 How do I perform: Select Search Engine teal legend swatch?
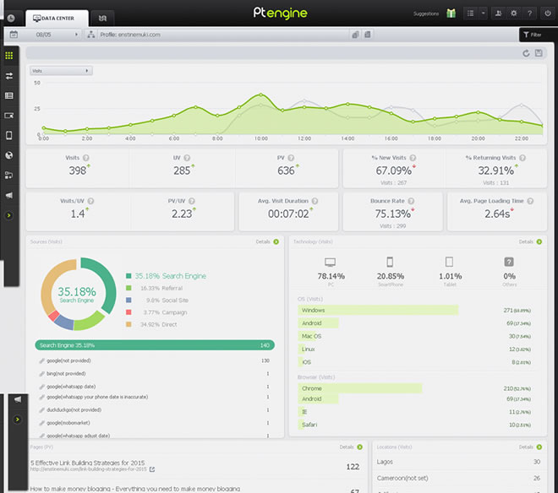(129, 276)
